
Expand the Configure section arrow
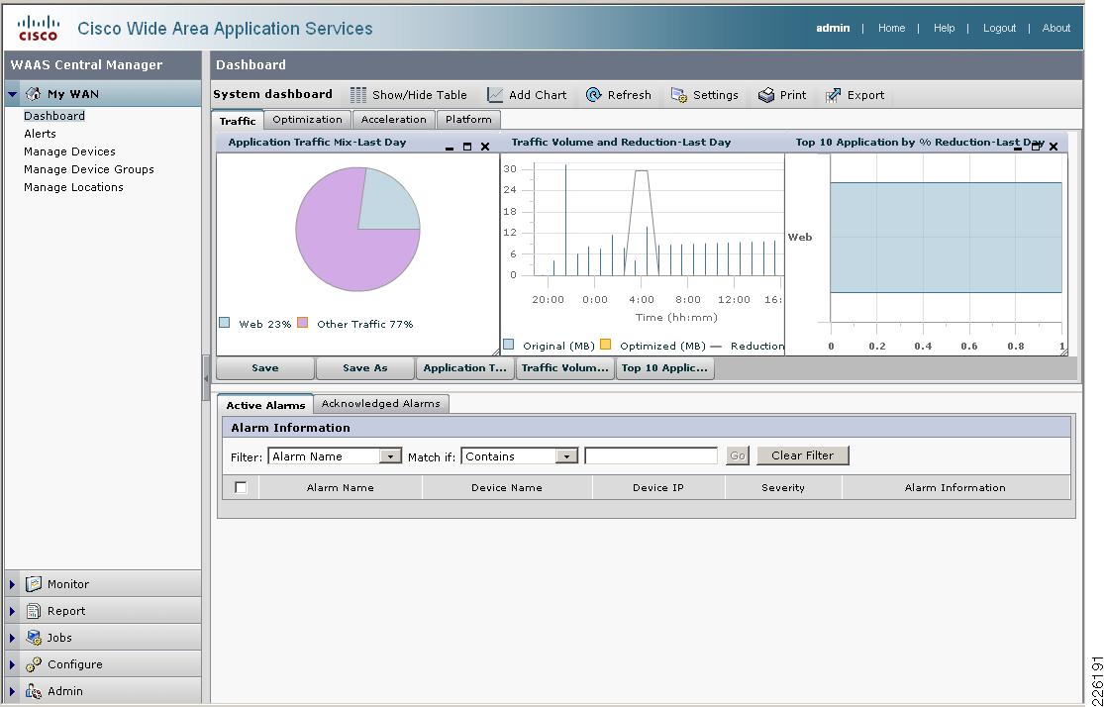[x=12, y=664]
